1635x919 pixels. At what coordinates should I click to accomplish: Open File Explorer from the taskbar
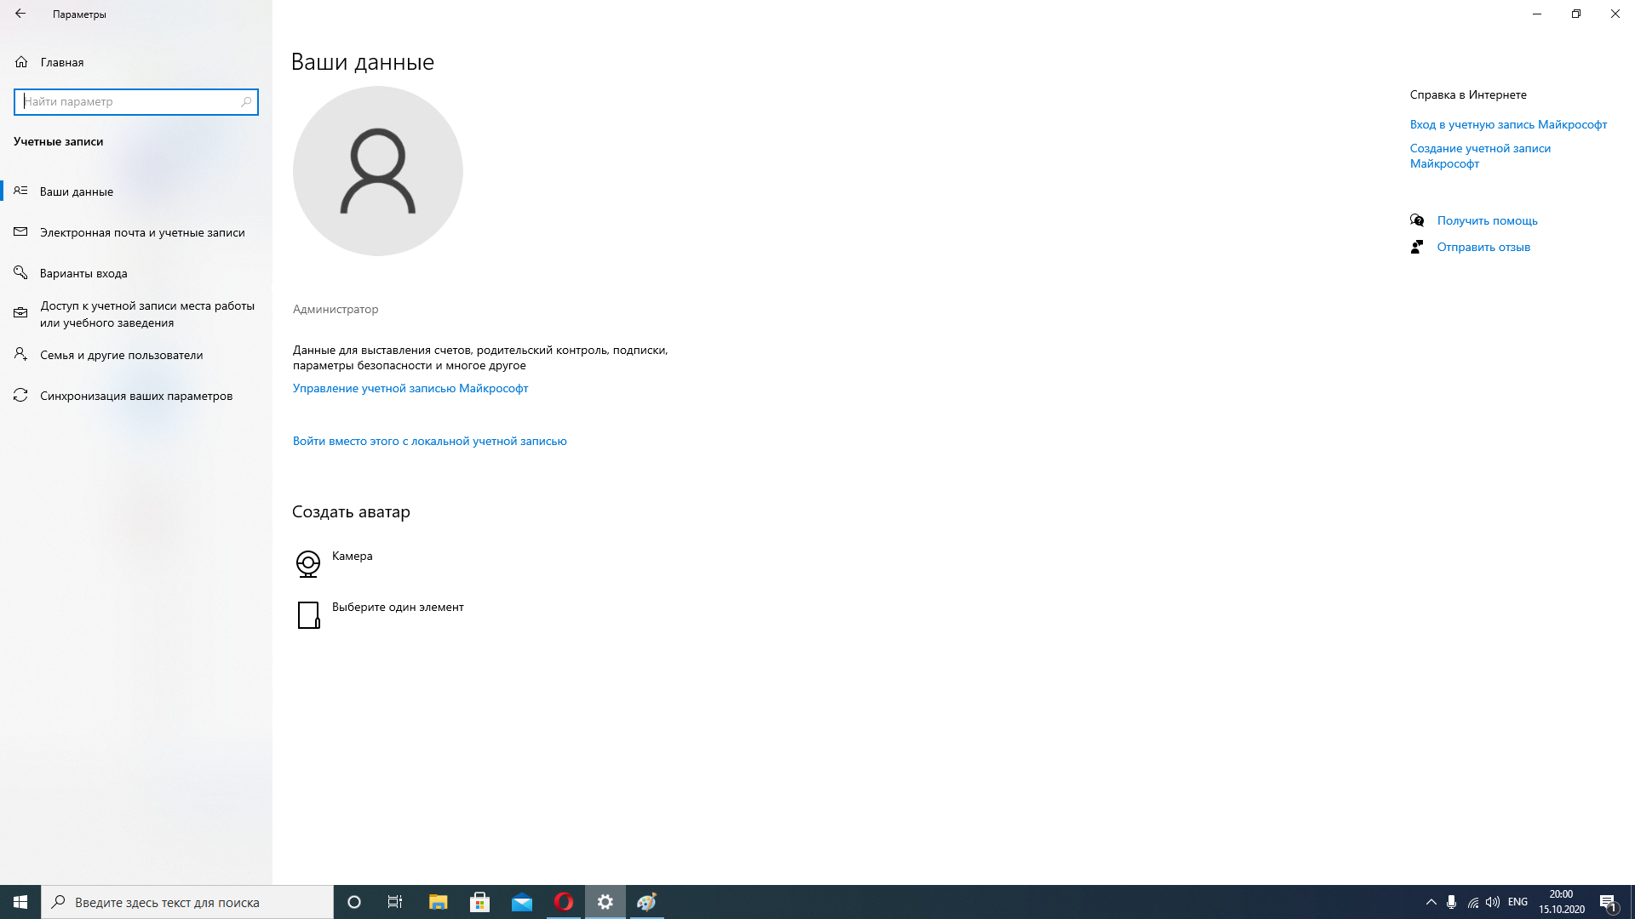[x=438, y=902]
